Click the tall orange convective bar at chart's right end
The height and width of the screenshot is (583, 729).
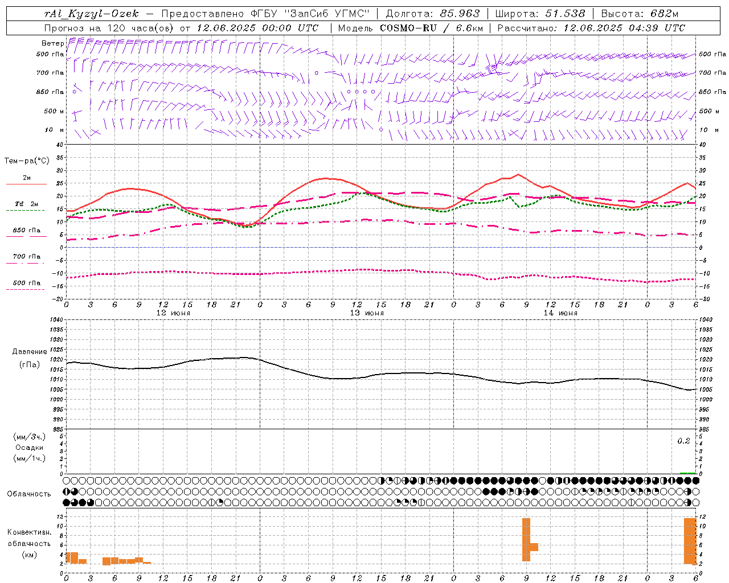(x=690, y=541)
